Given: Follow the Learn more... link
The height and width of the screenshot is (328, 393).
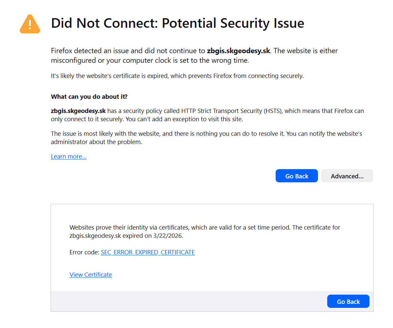Looking at the screenshot, I should pos(69,157).
